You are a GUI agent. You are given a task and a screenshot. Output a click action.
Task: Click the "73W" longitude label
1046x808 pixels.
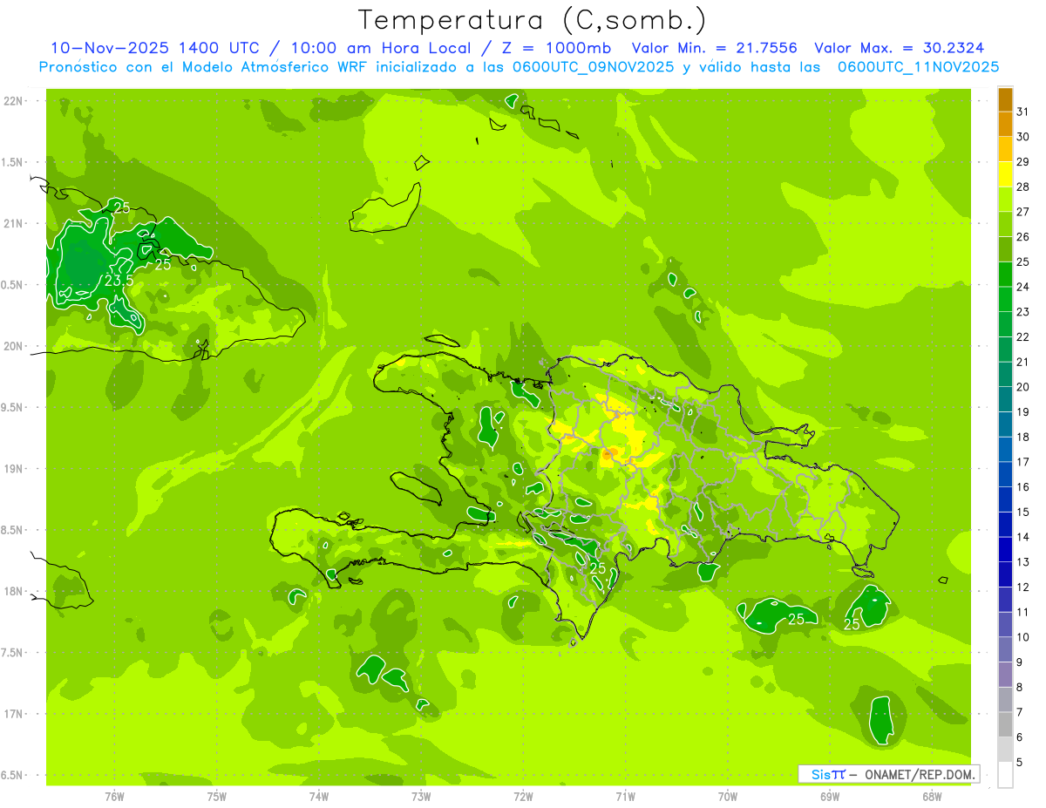click(421, 797)
